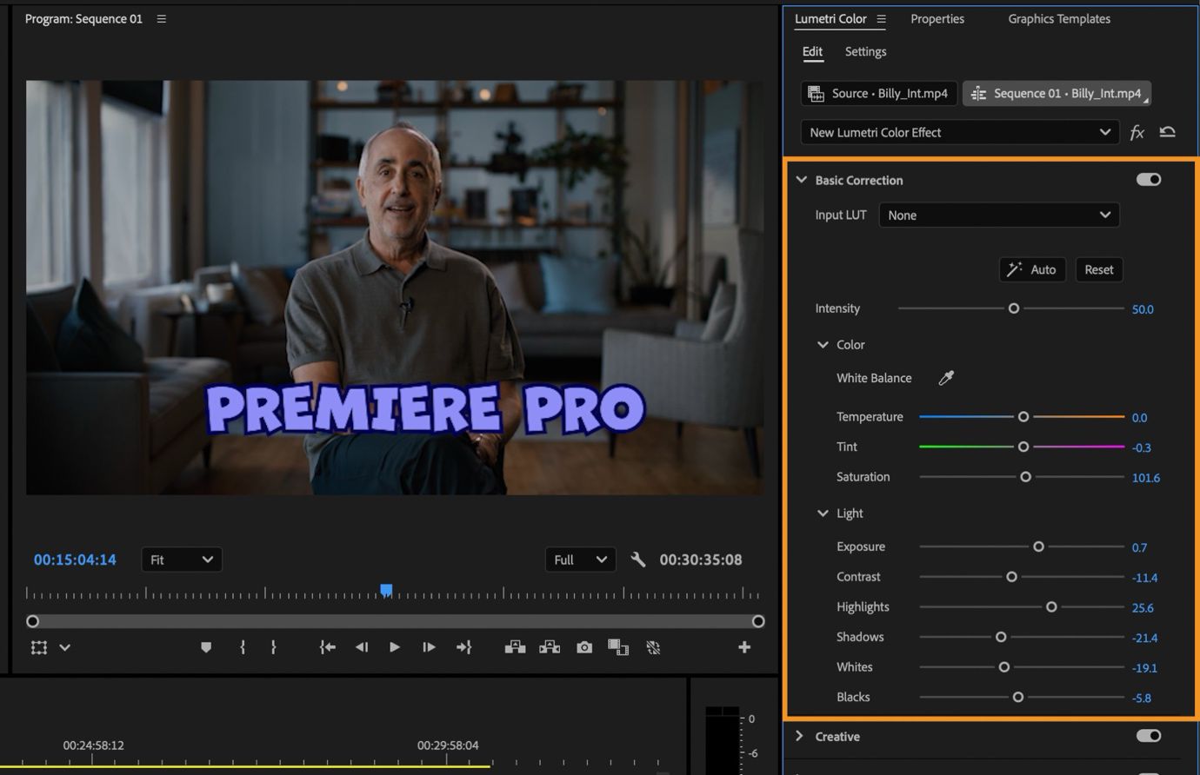Screen dimensions: 1200x775
Task: Add a marker to the sequence
Action: click(x=206, y=647)
